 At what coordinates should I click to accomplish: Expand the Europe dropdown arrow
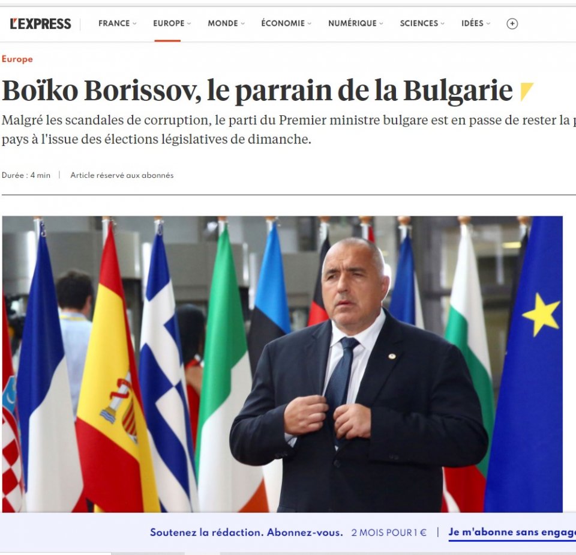coord(189,23)
